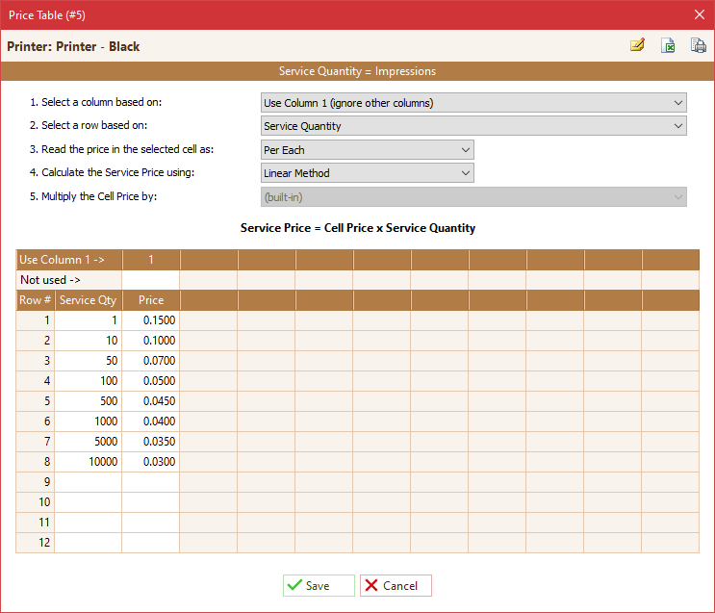Click the 'Service Quantity = Impressions' banner
Viewport: 715px width, 613px height.
point(358,71)
